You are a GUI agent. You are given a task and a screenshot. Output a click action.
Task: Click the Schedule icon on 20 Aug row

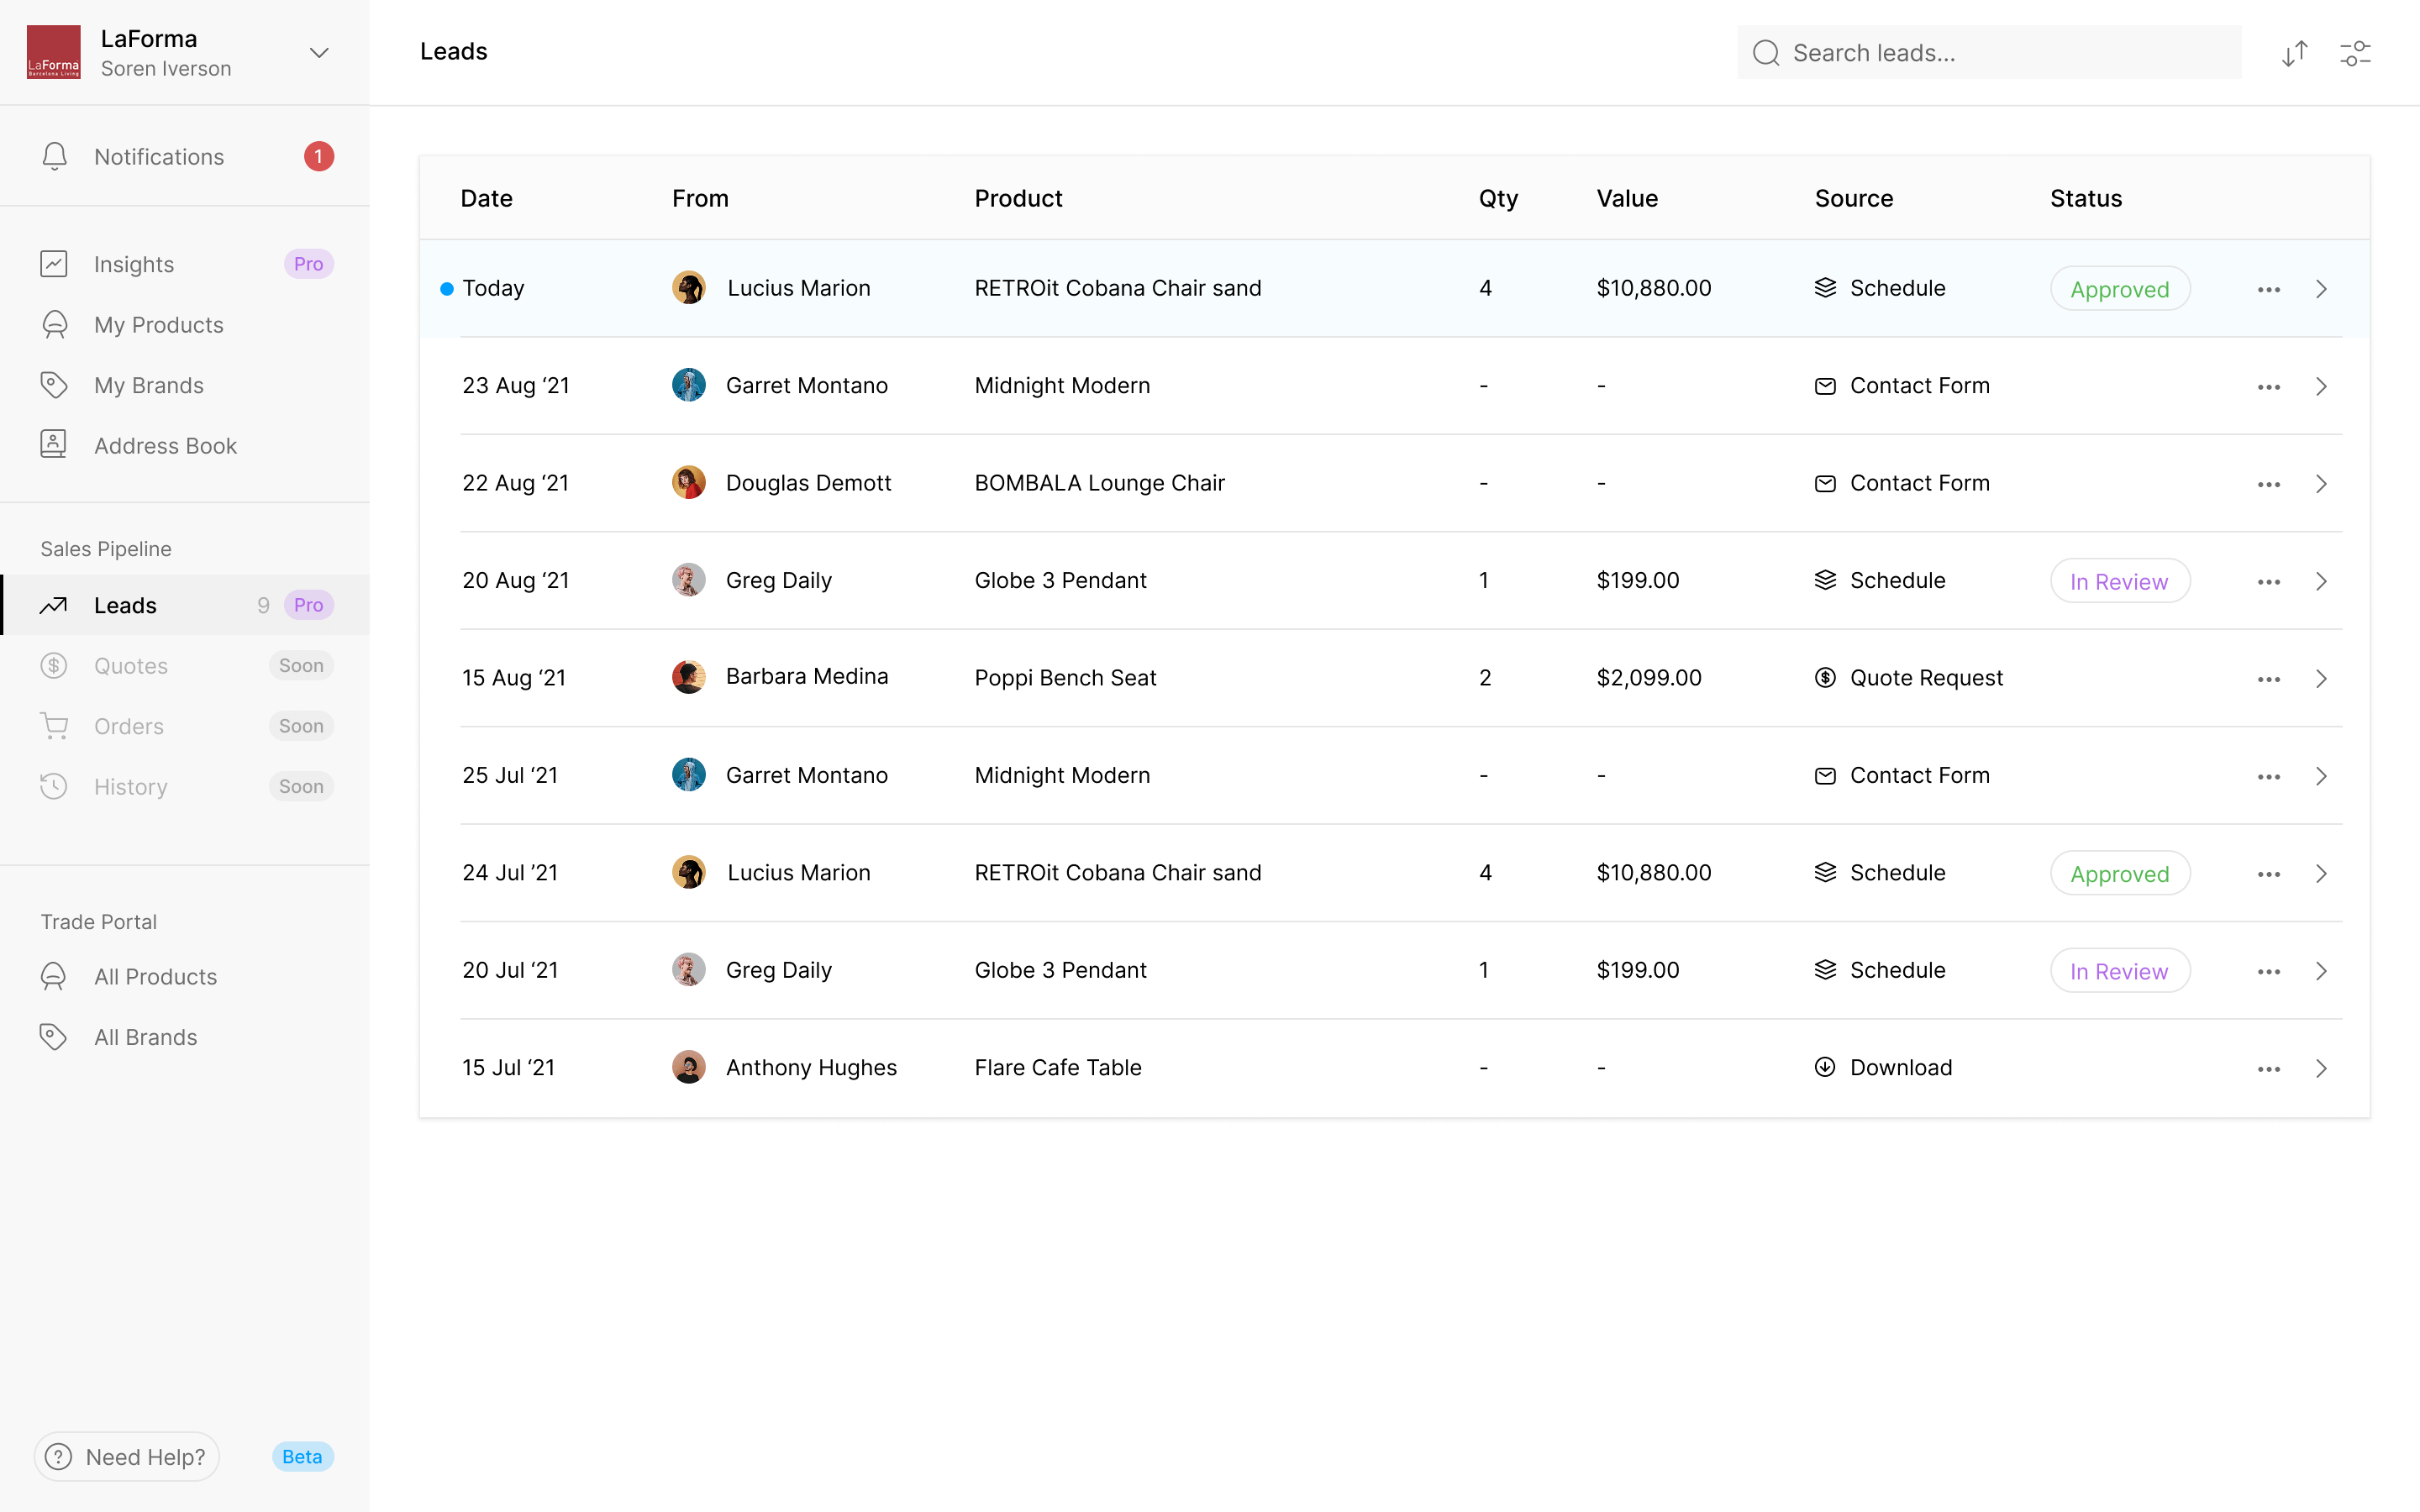click(1825, 580)
